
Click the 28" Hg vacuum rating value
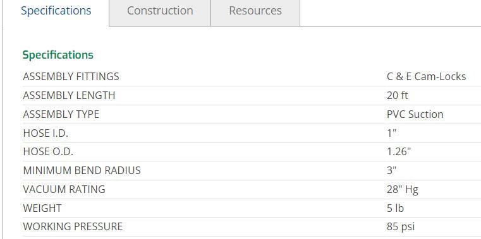coord(403,190)
